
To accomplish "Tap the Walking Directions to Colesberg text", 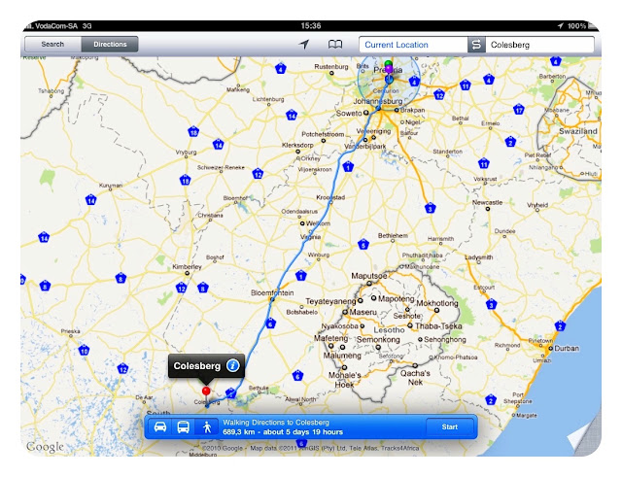I will [x=276, y=423].
